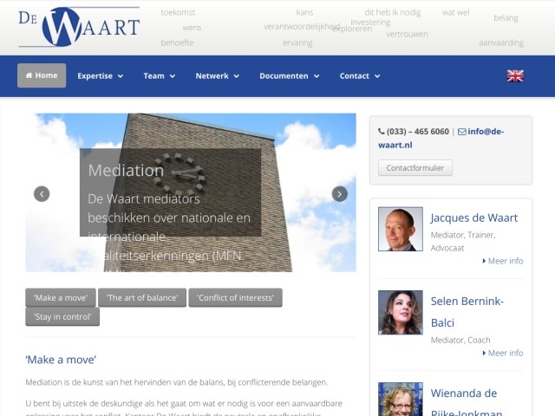Click the De Waart logo

tap(78, 27)
